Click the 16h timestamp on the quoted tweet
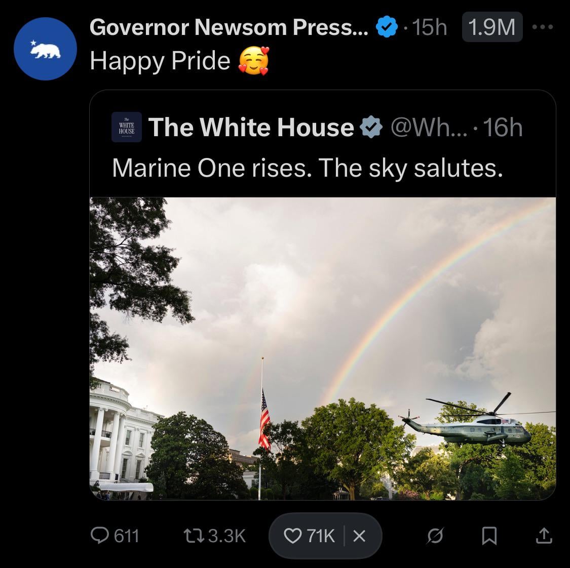570x568 pixels. (503, 127)
